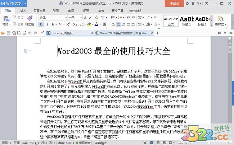
Task: Toggle Underline formatting
Action: coord(53,24)
